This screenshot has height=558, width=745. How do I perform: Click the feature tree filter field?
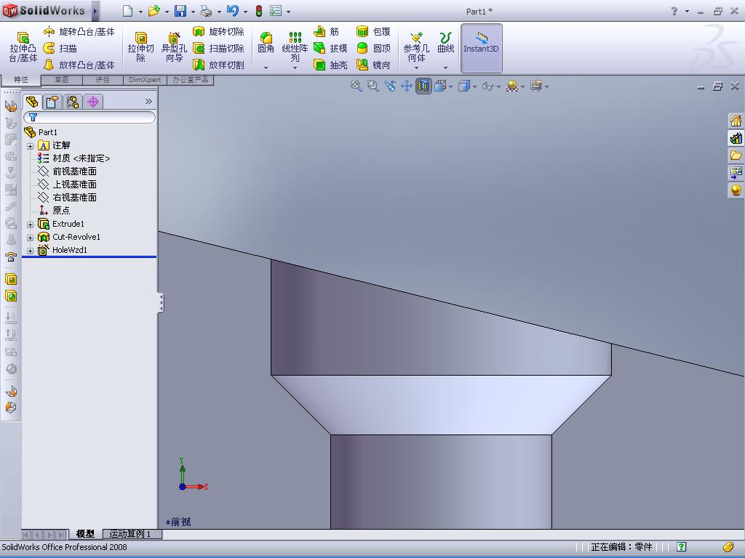[89, 117]
